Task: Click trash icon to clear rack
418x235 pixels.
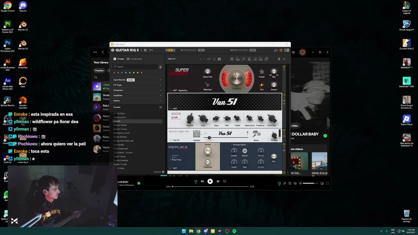Action: tap(279, 59)
